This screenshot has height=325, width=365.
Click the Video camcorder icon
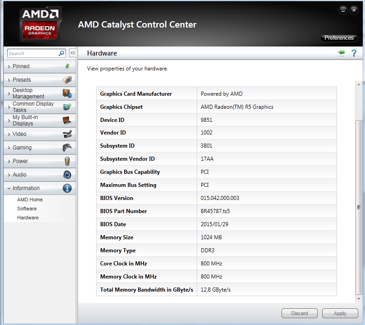(x=67, y=134)
